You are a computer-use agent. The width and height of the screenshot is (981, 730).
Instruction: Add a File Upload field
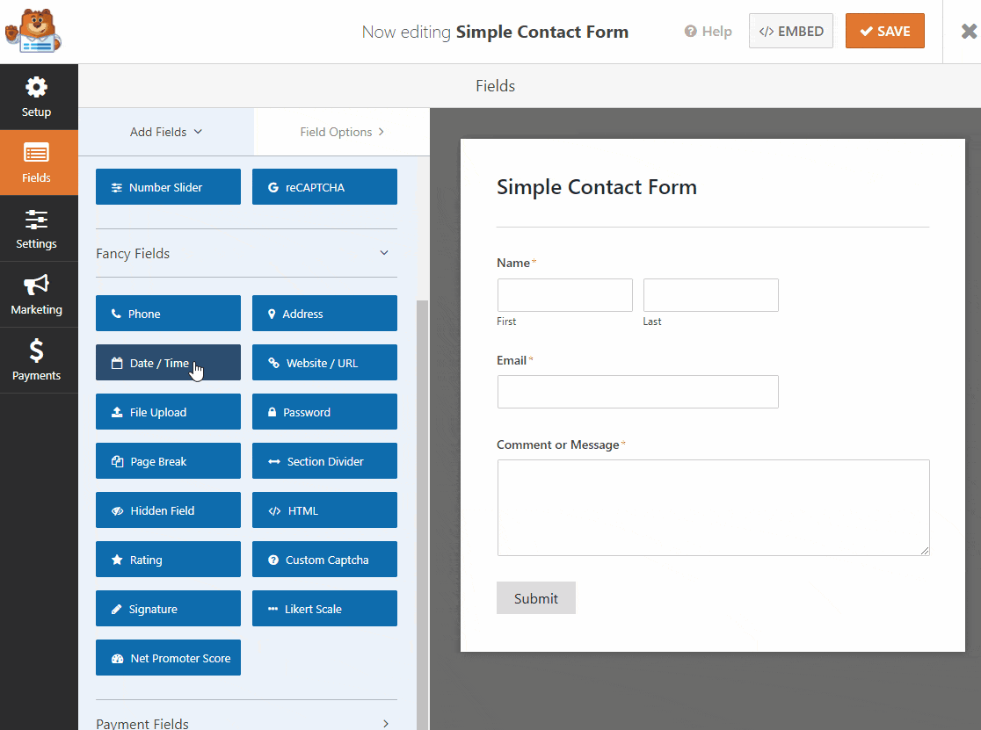(168, 412)
